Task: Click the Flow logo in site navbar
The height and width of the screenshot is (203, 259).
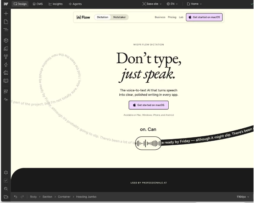Action: pos(83,17)
